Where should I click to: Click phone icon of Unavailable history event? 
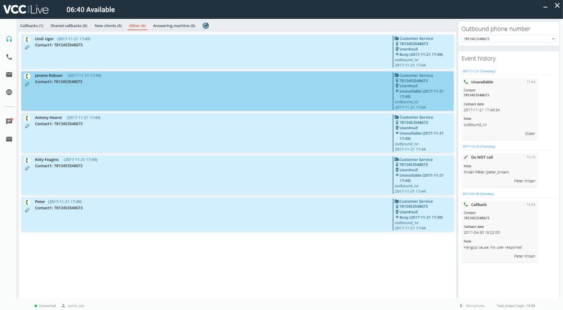466,82
